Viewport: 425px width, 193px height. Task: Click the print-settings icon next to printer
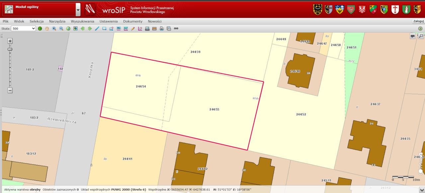[169, 28]
